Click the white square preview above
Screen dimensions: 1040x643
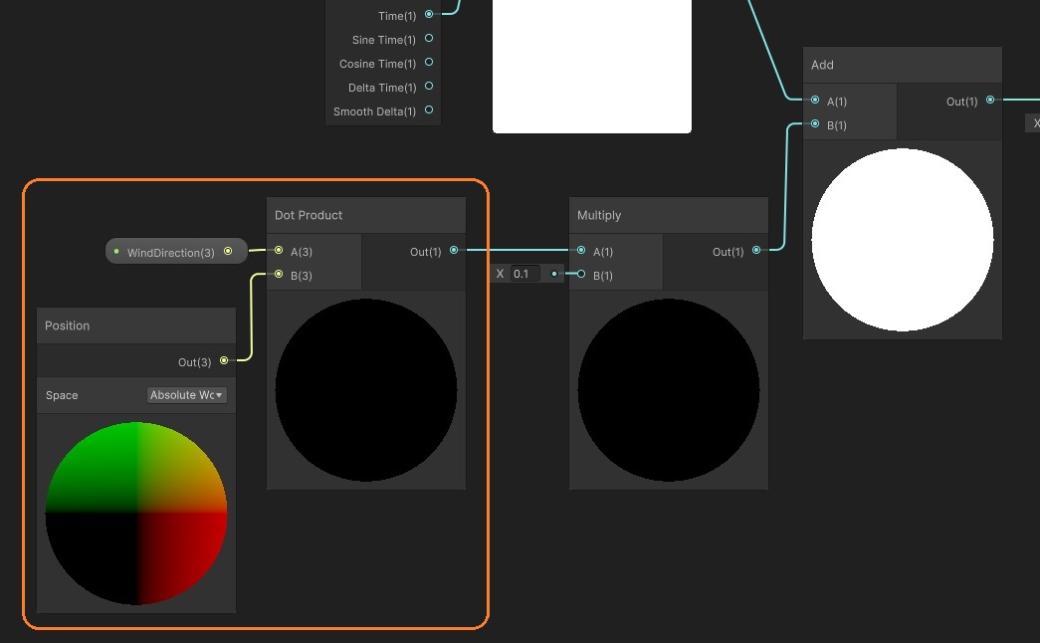(591, 66)
